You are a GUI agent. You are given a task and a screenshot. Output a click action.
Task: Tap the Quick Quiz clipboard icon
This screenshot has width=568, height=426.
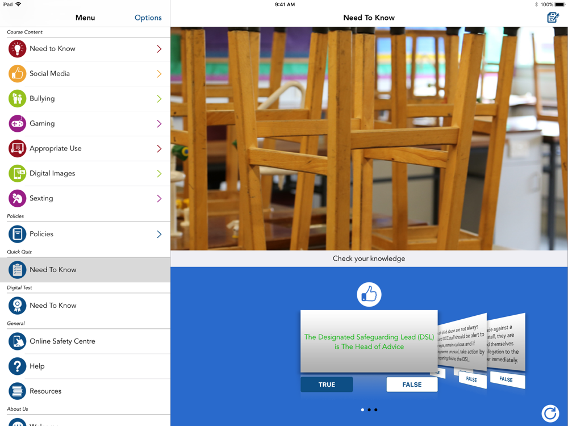(18, 270)
